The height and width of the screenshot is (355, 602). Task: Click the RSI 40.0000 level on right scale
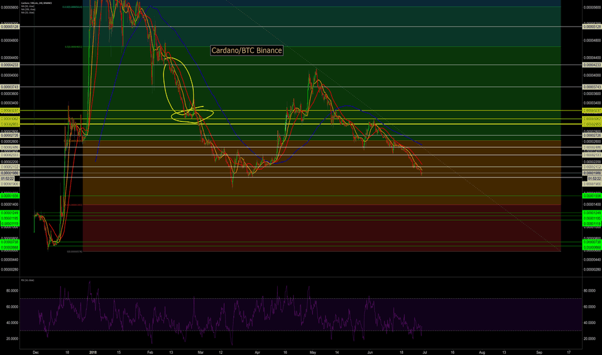[x=590, y=323]
